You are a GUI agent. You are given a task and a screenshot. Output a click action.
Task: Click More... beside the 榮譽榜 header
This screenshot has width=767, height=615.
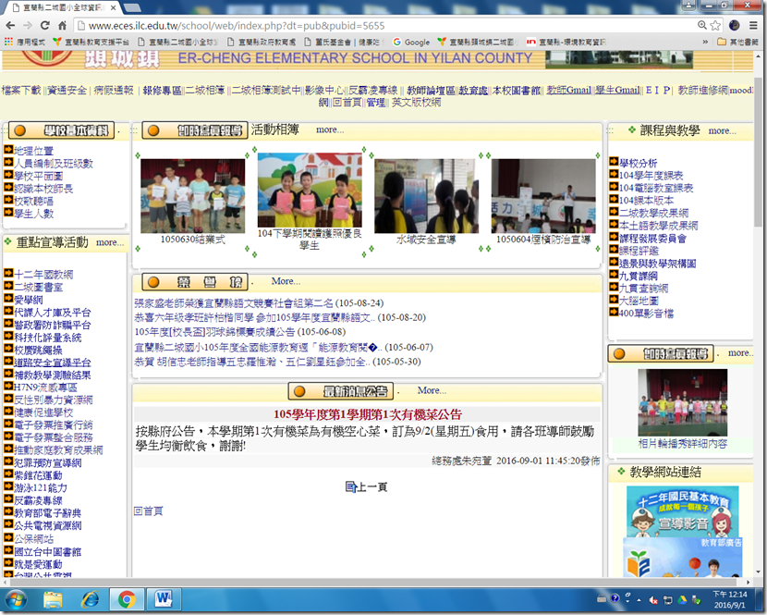pyautogui.click(x=286, y=281)
